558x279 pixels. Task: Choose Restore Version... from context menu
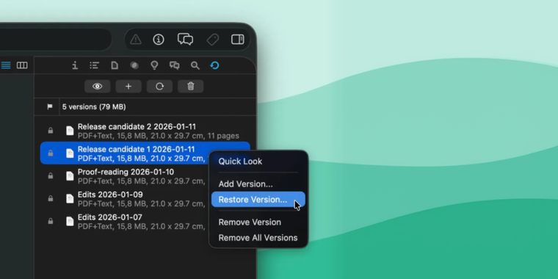pyautogui.click(x=258, y=200)
